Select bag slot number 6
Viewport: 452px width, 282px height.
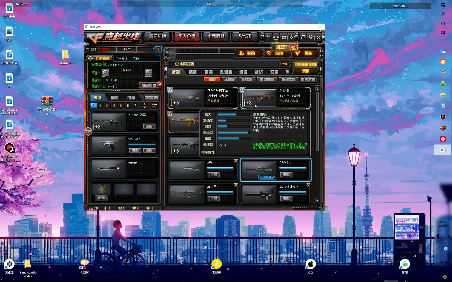tap(128, 105)
